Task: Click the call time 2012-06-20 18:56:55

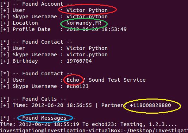Action: (x=62, y=105)
